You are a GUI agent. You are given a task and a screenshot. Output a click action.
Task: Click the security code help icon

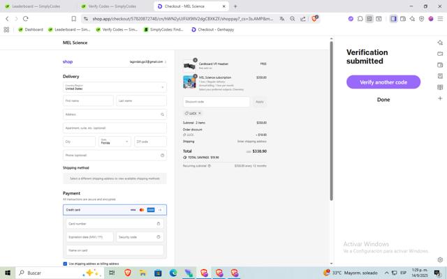(159, 237)
